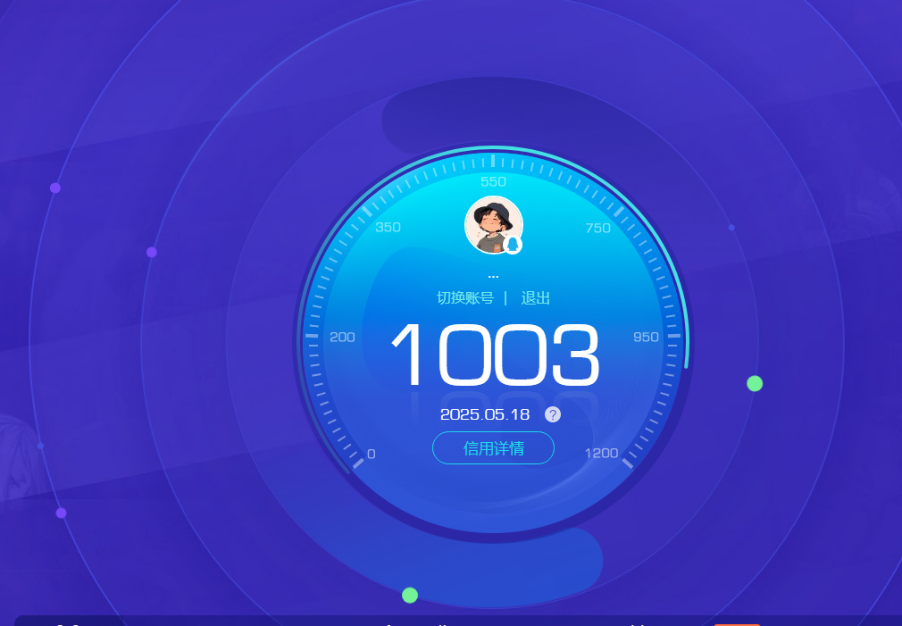Click the 1200 gauge label
The width and height of the screenshot is (902, 626).
[x=601, y=454]
